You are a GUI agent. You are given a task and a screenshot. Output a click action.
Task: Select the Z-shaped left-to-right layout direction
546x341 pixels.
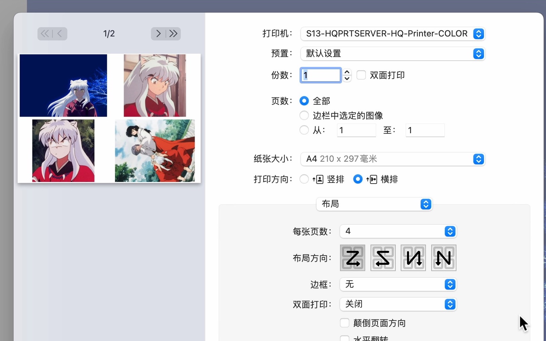(353, 258)
